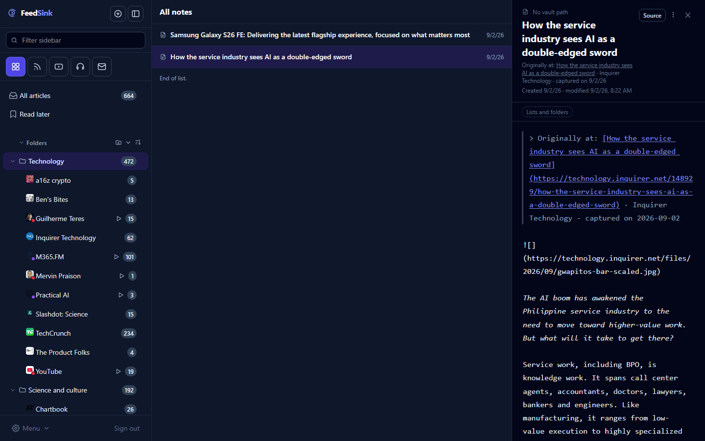The width and height of the screenshot is (705, 441).
Task: Filter by RSS feeds icon
Action: [x=37, y=67]
